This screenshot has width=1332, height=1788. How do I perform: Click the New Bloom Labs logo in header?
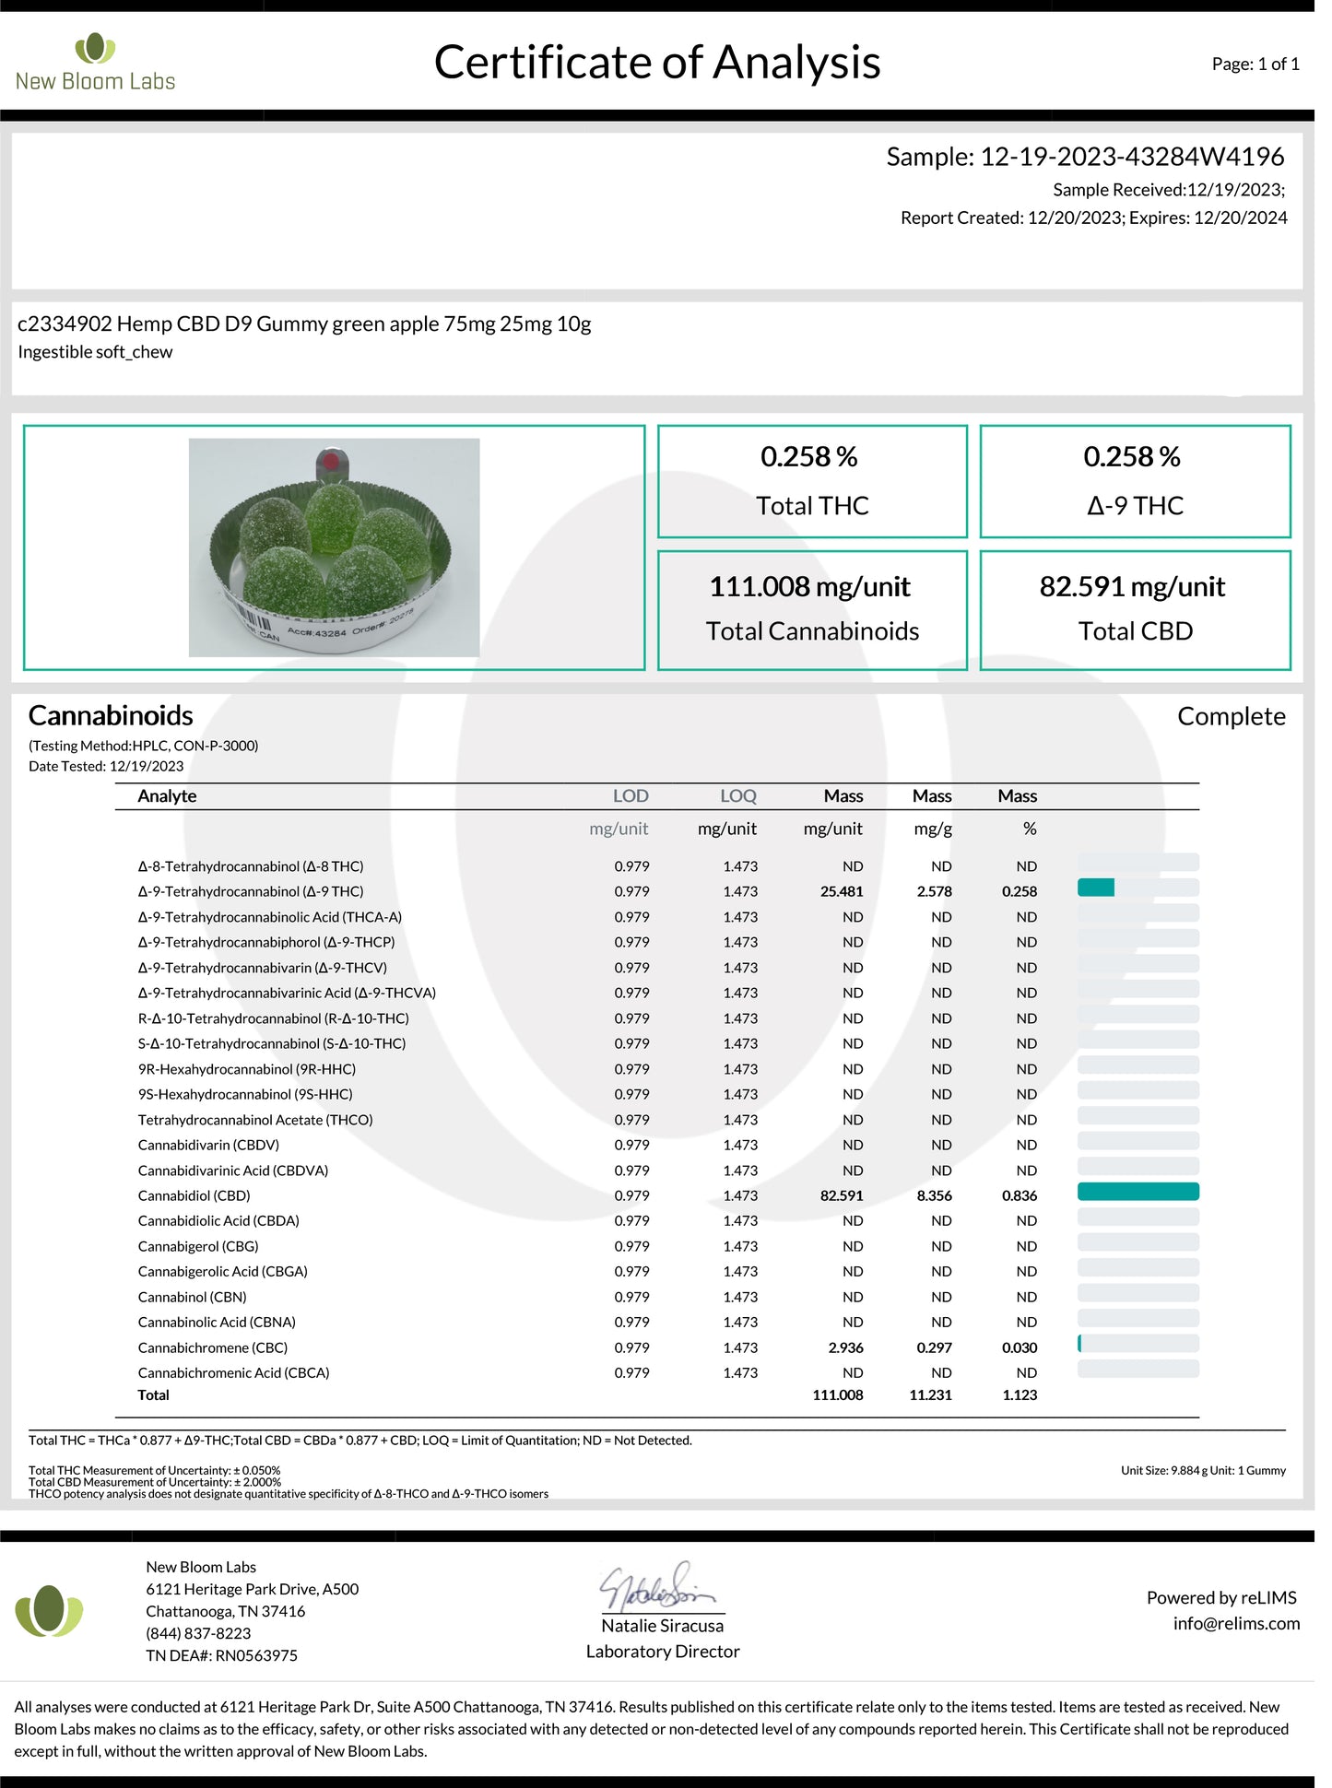[95, 62]
